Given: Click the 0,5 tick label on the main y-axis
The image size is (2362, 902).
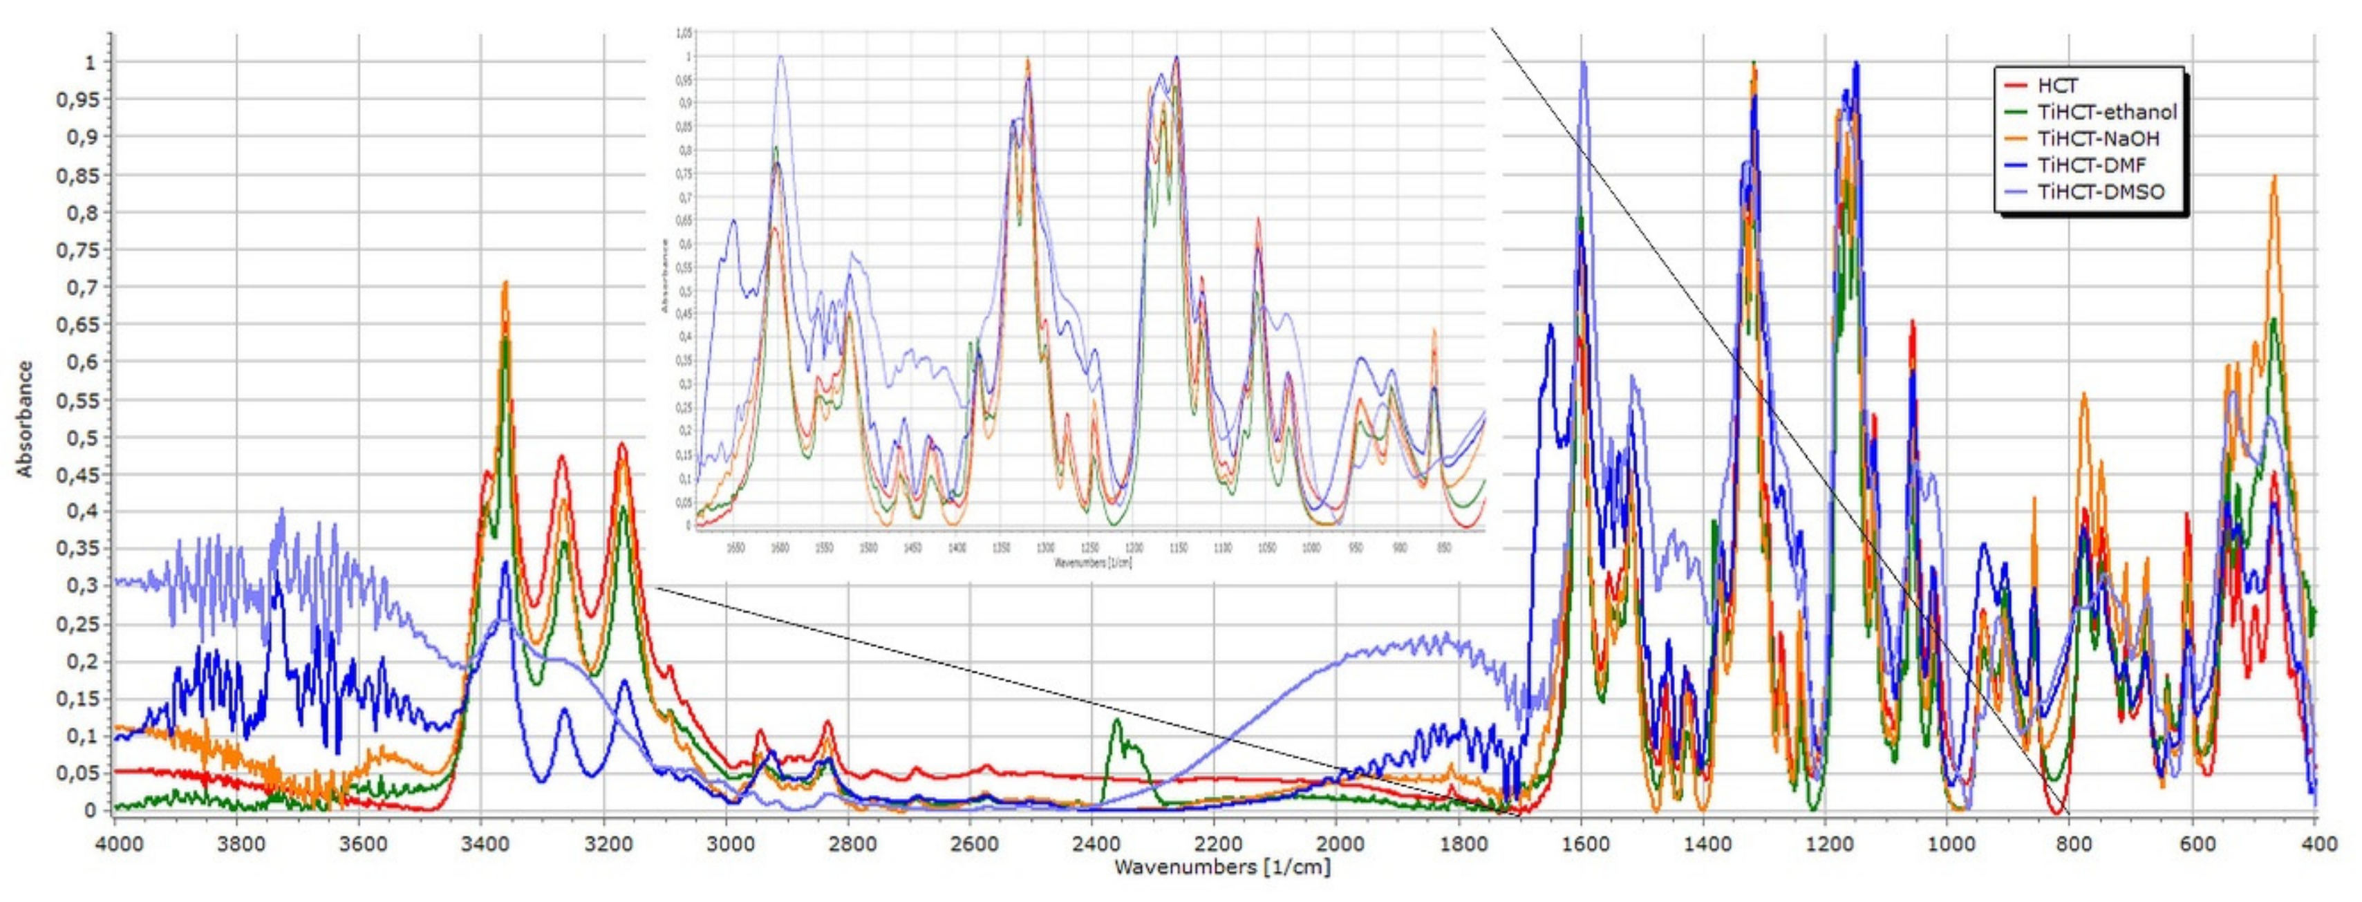Looking at the screenshot, I should pos(82,438).
